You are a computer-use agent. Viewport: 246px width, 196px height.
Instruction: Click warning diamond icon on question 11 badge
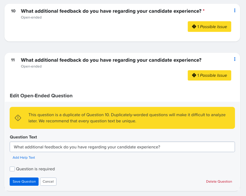point(194,75)
